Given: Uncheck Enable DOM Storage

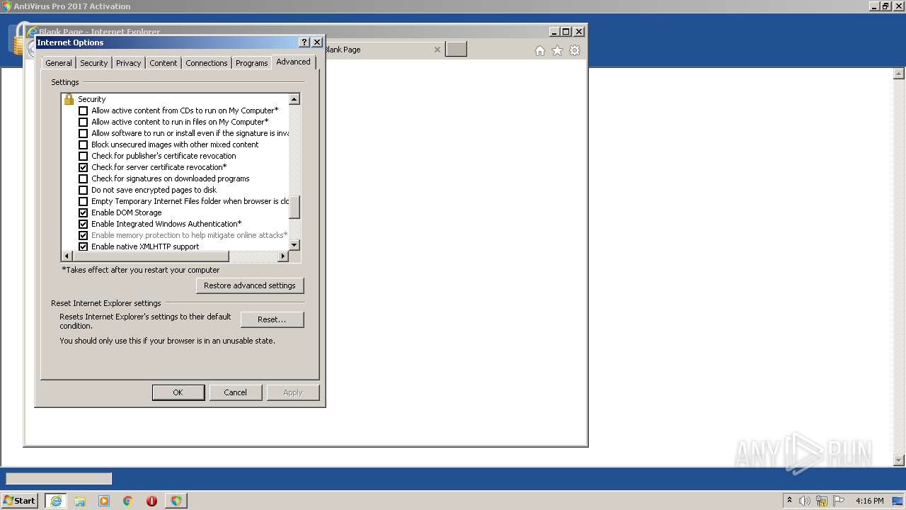Looking at the screenshot, I should click(83, 212).
